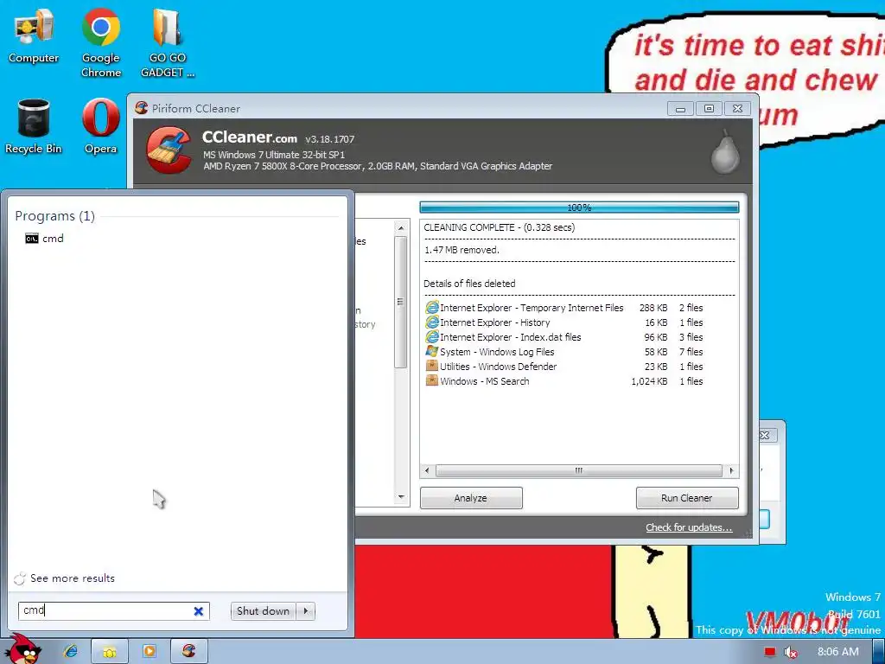Click the horizontal scrollbar thumb in results
This screenshot has height=664, width=885.
click(578, 470)
